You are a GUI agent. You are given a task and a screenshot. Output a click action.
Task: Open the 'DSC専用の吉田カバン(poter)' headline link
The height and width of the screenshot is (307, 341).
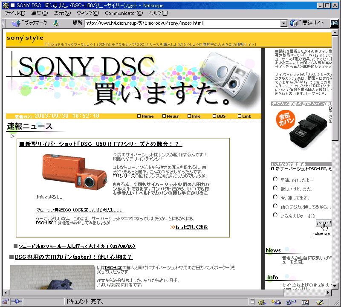pos(74,257)
